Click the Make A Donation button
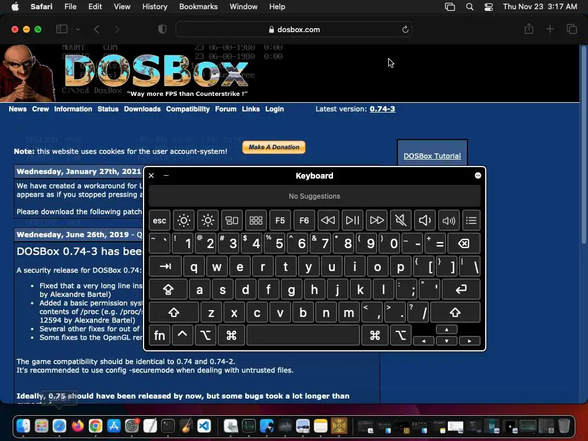The height and width of the screenshot is (441, 588). tap(274, 147)
